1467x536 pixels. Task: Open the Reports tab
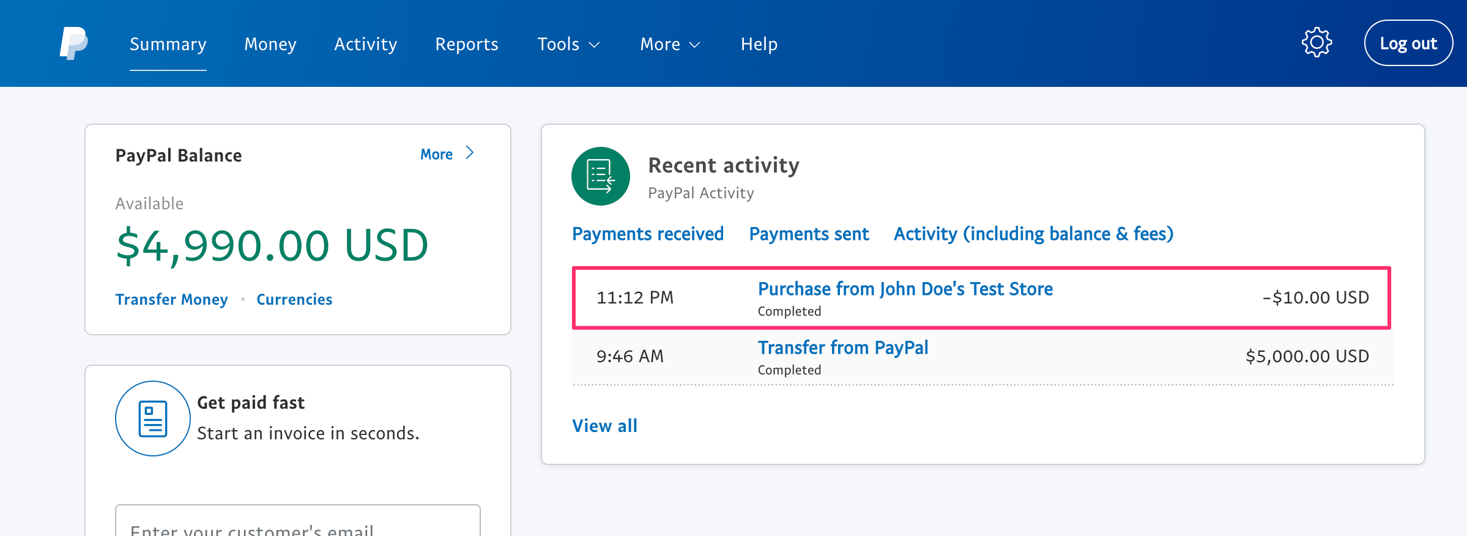click(x=467, y=44)
